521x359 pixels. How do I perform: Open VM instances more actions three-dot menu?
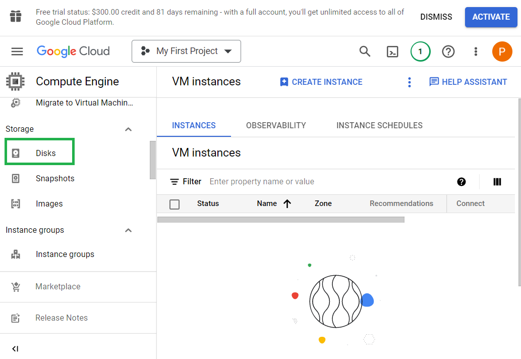coord(410,82)
